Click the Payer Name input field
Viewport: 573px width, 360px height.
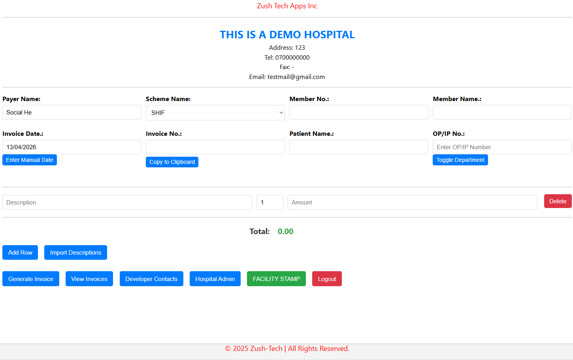pyautogui.click(x=72, y=112)
